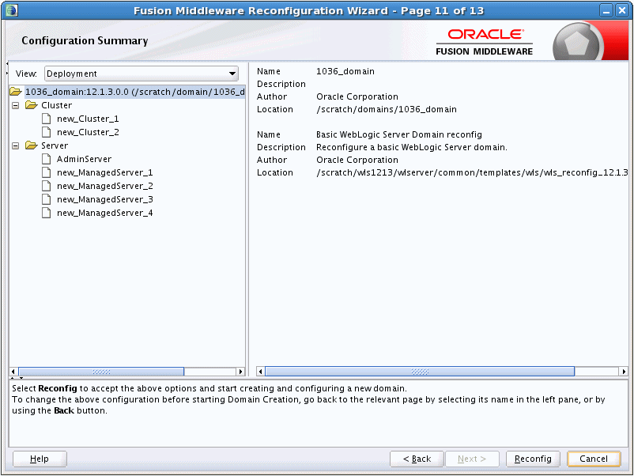634x476 pixels.
Task: Click the Next button
Action: point(472,459)
